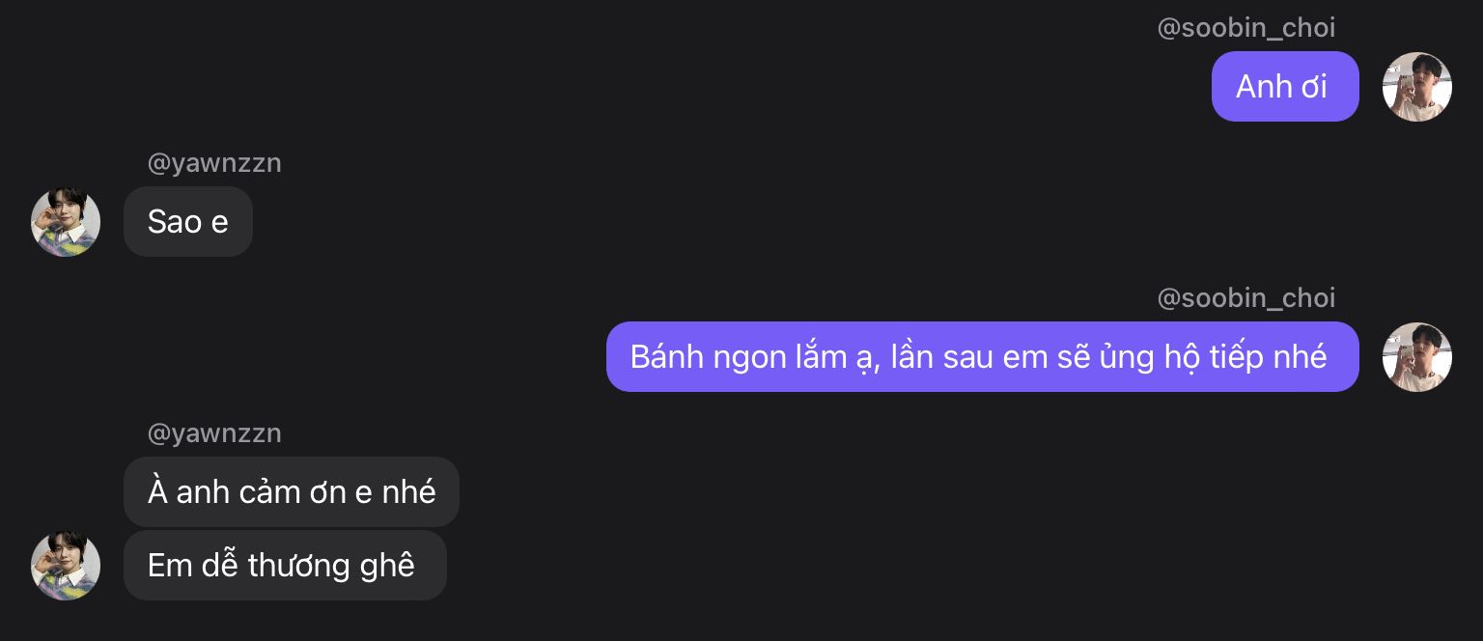Select the "Em dễ thương ghê" bubble
This screenshot has width=1483, height=641.
point(285,566)
